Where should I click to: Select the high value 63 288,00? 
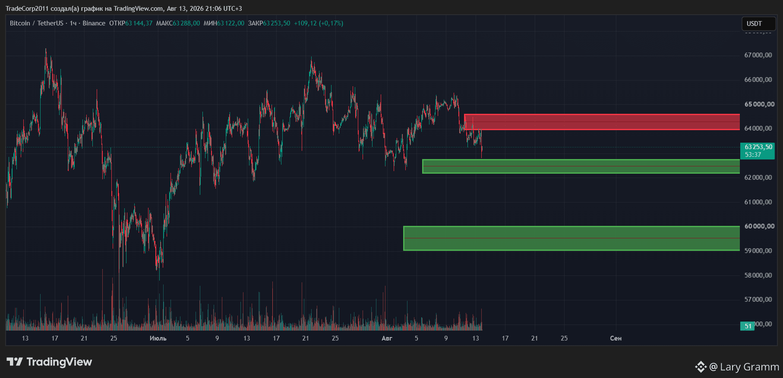tap(186, 23)
